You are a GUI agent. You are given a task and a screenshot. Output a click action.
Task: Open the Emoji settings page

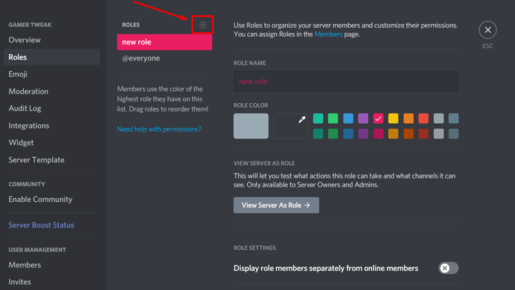click(18, 74)
